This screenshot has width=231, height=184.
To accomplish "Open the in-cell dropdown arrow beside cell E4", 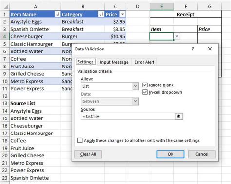I will tap(177, 36).
